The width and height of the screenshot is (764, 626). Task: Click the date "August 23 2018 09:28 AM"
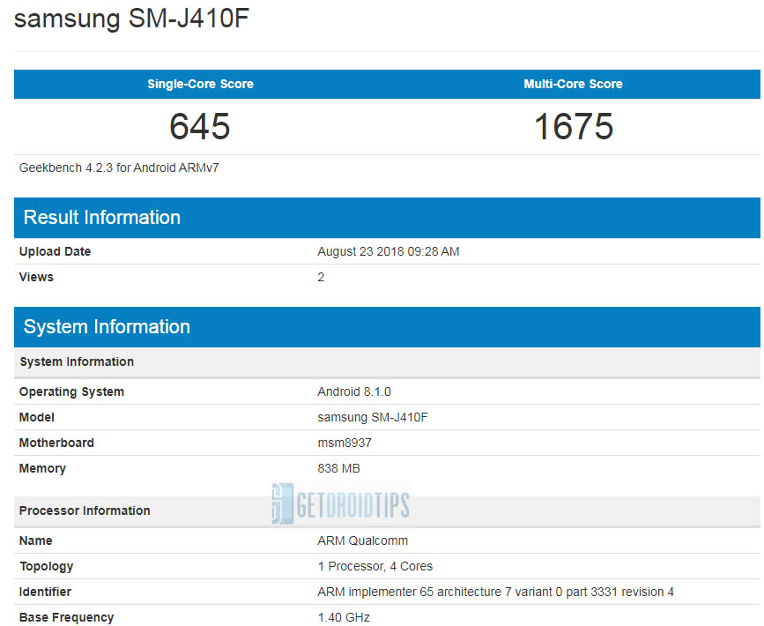point(389,251)
